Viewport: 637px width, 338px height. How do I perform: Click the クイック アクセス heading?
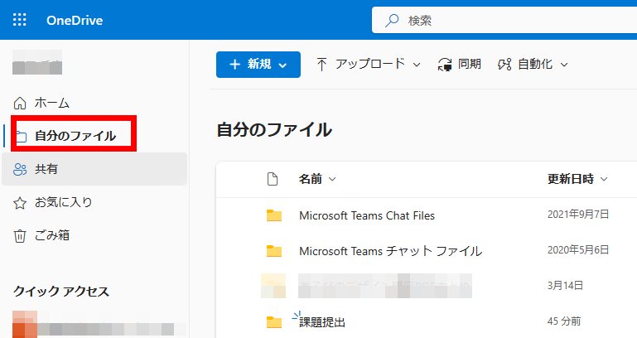tap(61, 292)
